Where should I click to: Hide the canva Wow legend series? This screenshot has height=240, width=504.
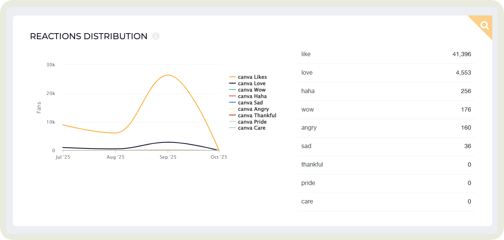coord(251,90)
